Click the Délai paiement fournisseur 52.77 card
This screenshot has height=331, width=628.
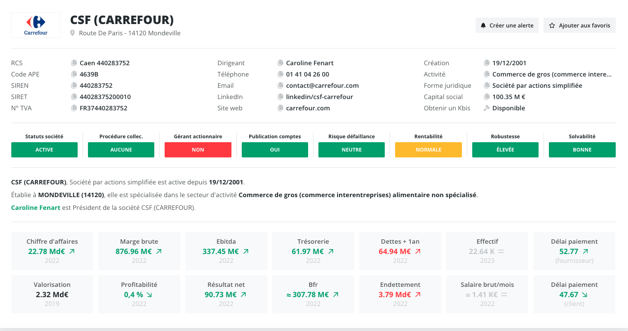tap(574, 251)
